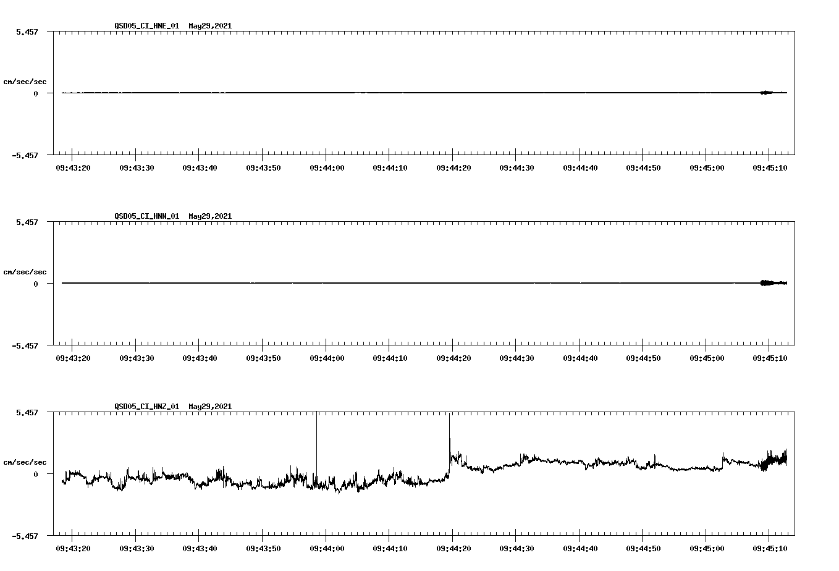Click the 09:45:10 time label under HNN plot

point(769,358)
